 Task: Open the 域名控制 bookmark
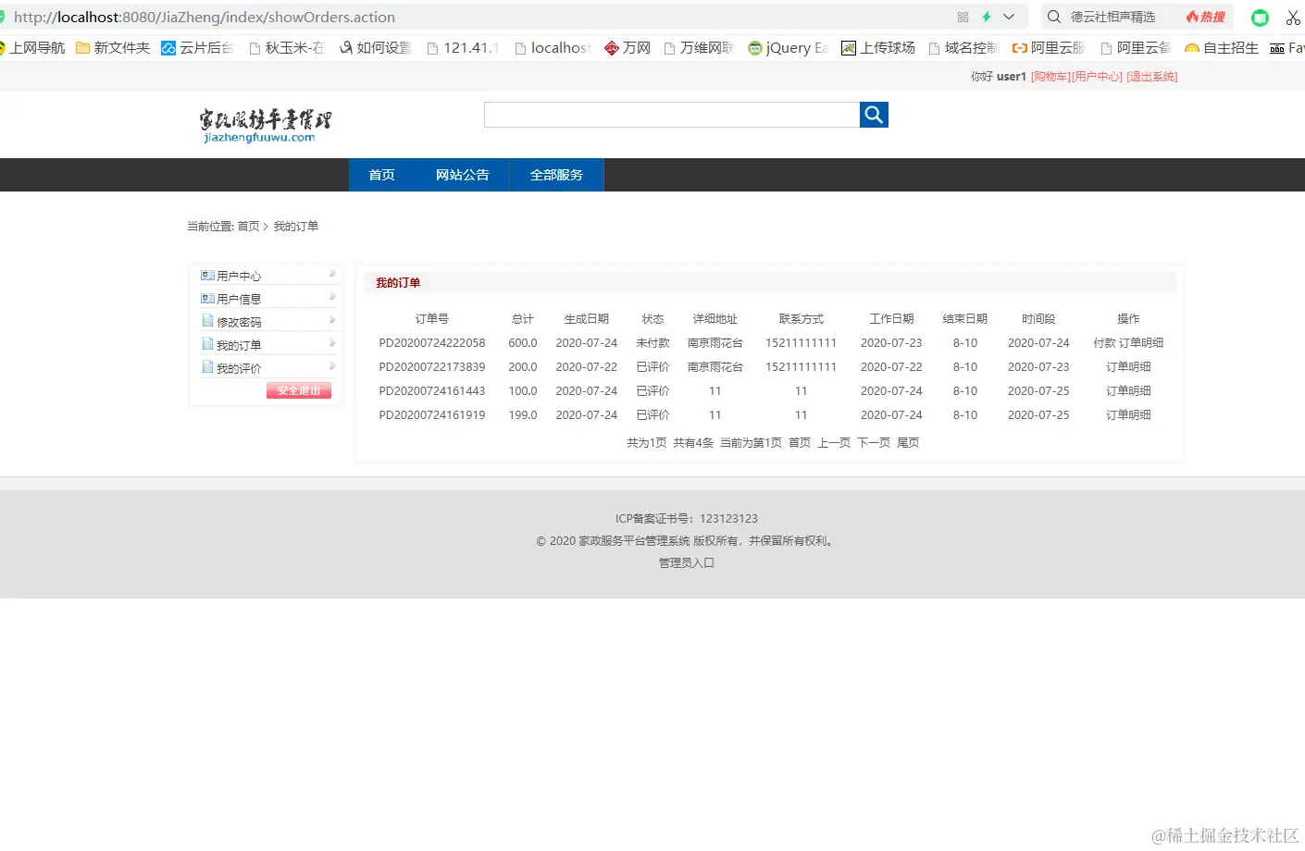pyautogui.click(x=963, y=48)
